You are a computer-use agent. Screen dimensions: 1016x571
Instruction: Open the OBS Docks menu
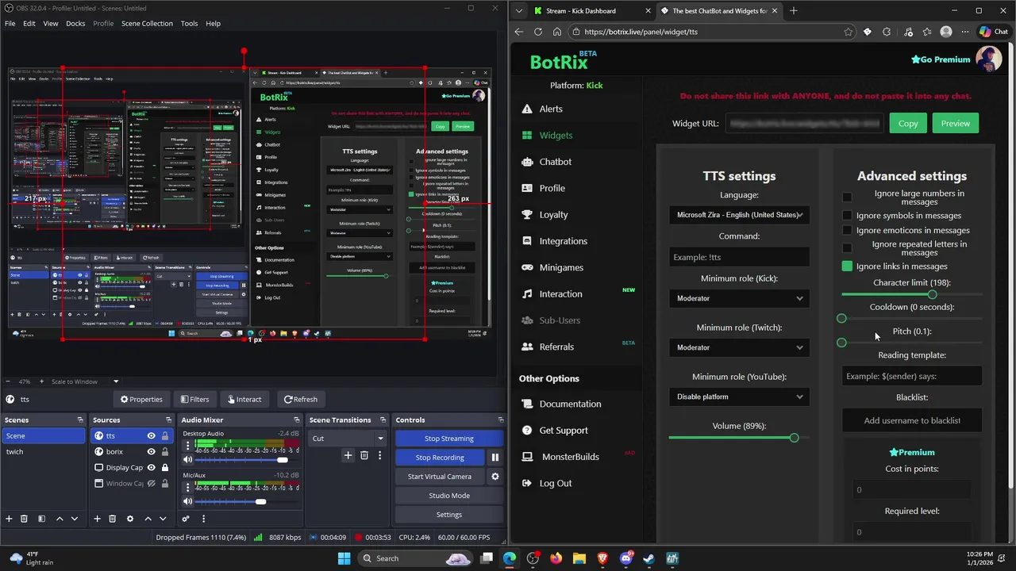pos(75,23)
